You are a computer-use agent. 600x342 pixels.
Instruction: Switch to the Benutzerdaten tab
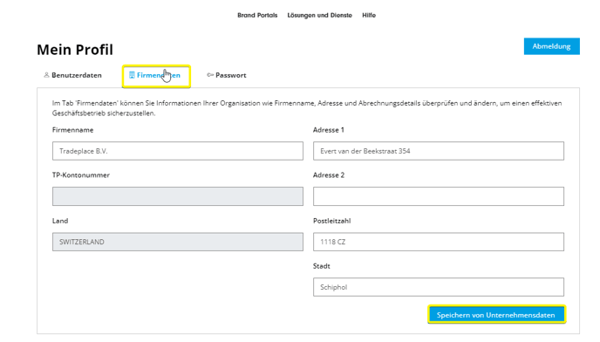pos(72,75)
